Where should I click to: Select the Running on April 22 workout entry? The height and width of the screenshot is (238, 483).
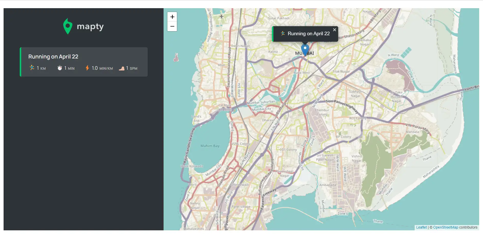[x=84, y=62]
